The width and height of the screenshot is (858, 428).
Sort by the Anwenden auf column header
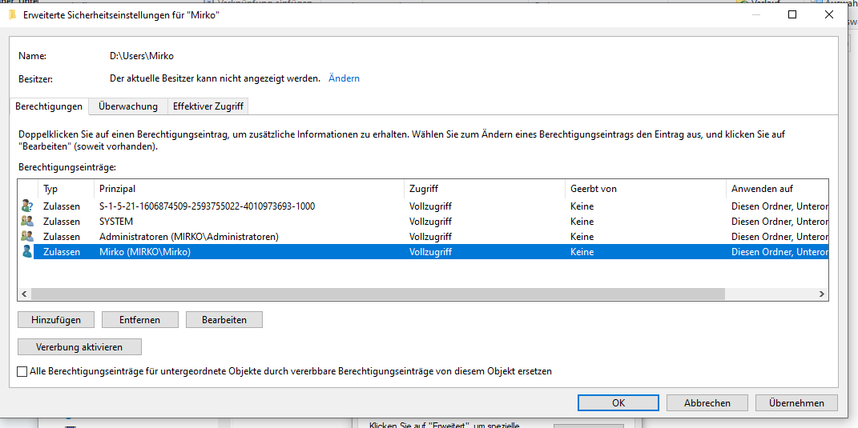[777, 189]
